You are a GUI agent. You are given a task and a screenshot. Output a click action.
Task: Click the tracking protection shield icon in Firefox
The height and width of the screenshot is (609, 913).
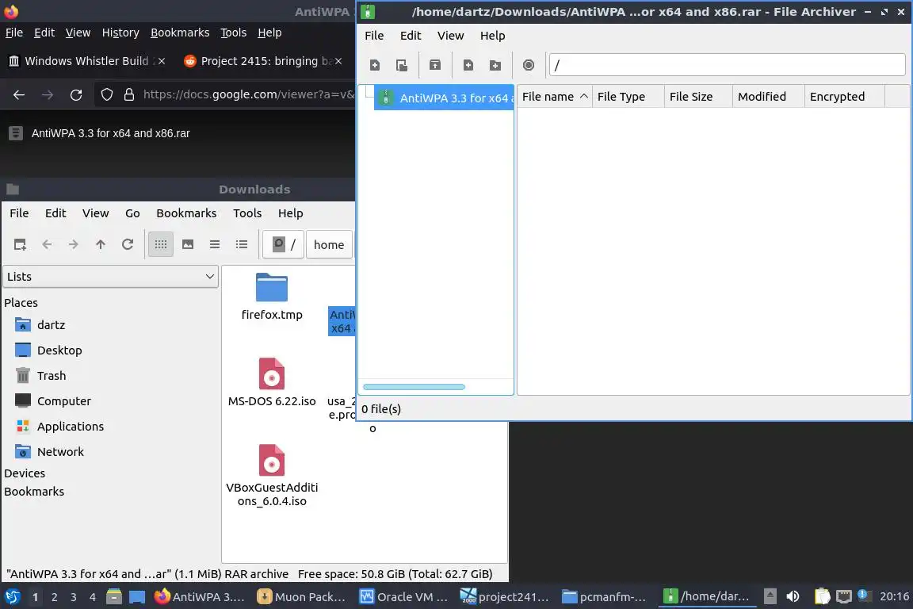point(106,94)
